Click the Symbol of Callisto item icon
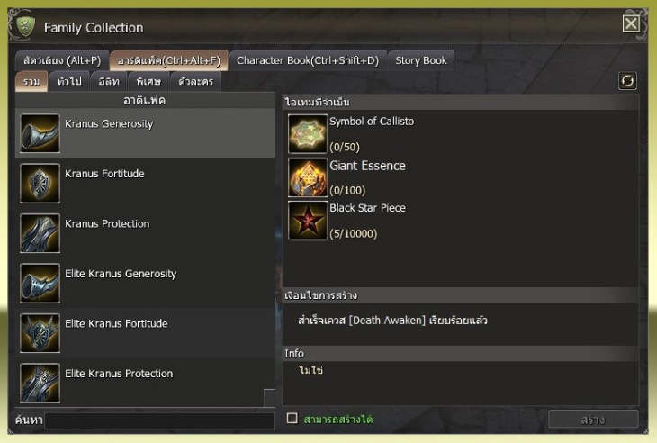657x443 pixels. [x=308, y=133]
